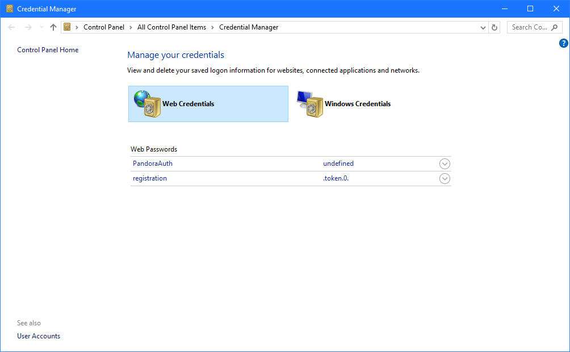
Task: Refresh the Credential Manager view
Action: tap(494, 27)
